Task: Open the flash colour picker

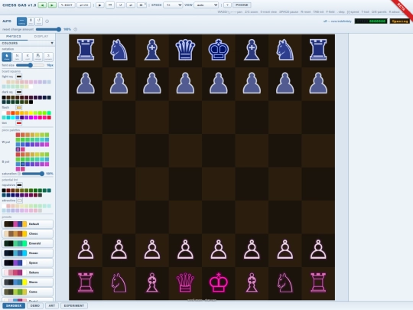Action: click(x=18, y=108)
